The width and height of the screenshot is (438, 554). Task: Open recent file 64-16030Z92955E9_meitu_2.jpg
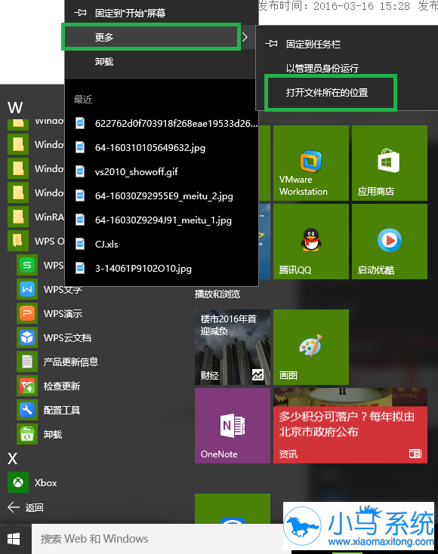point(162,195)
